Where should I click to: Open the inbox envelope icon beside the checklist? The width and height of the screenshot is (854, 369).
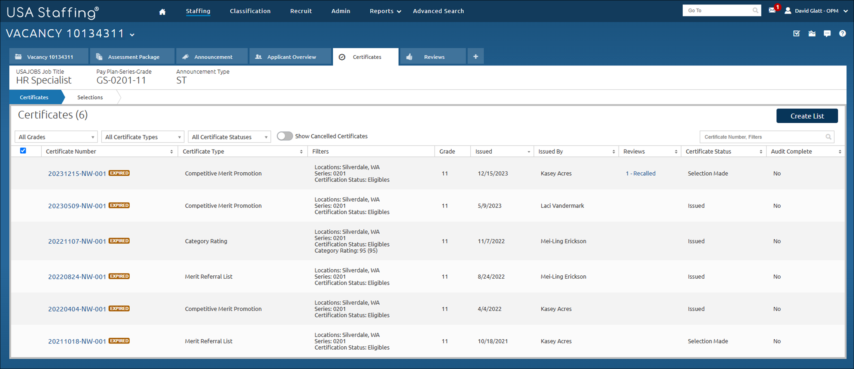point(812,33)
